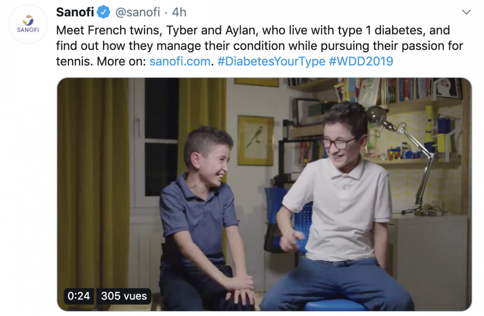Click the Rubik's cube on the shelf
Screen dimensions: 484x316
[395, 154]
